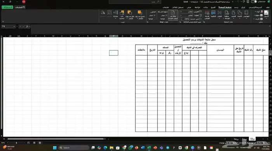The height and width of the screenshot is (151, 272).
Task: Select column P header
Action: [x=113, y=36]
